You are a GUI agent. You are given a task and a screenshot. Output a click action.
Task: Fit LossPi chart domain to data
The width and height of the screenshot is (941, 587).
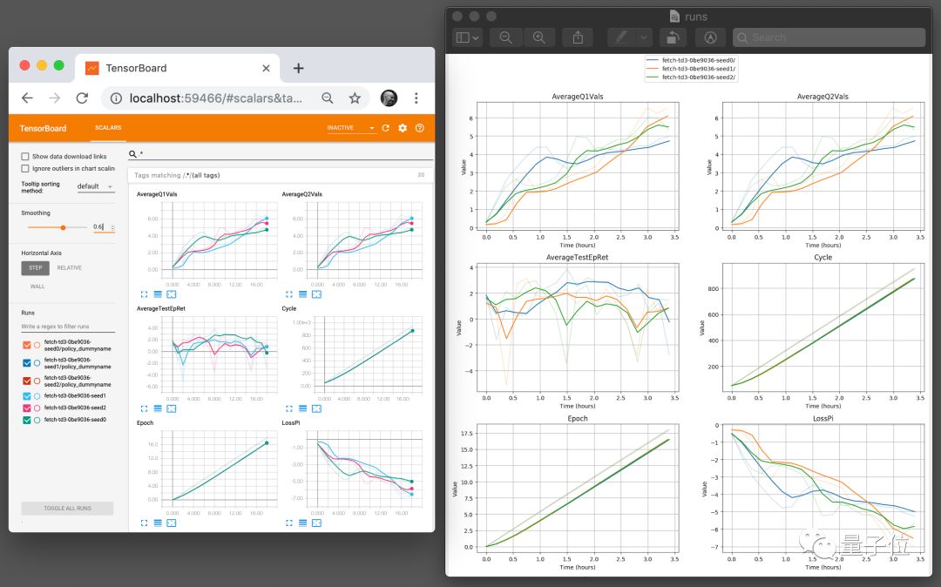point(317,523)
